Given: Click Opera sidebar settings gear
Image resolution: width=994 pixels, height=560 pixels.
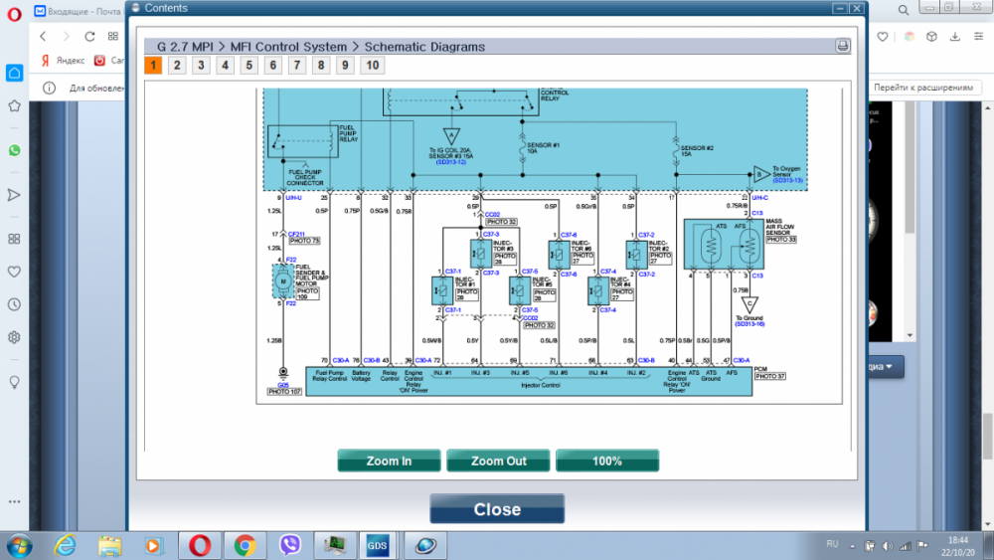Looking at the screenshot, I should [x=14, y=337].
